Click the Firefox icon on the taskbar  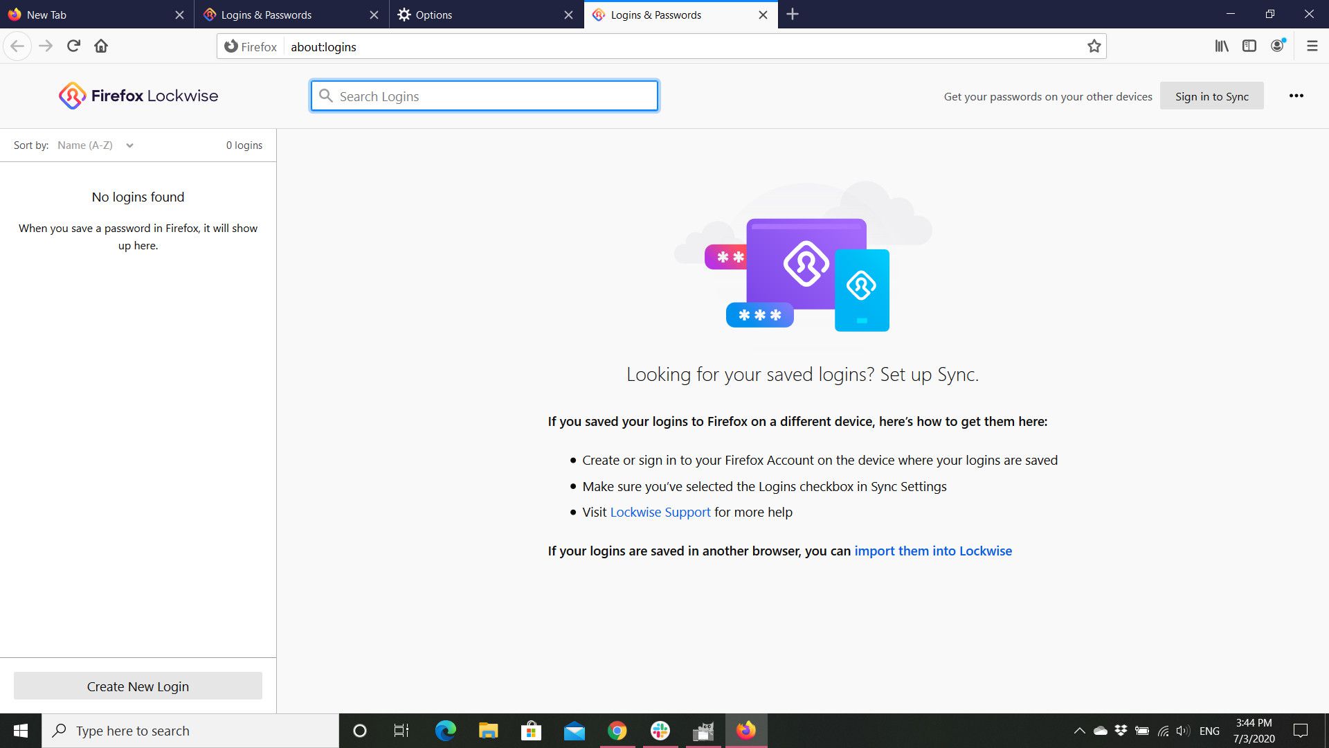tap(745, 731)
